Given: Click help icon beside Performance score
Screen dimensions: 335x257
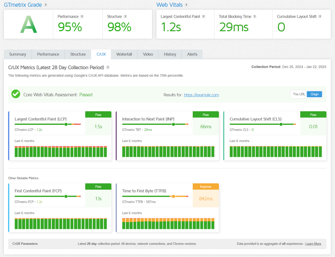Looking at the screenshot, I should click(82, 16).
